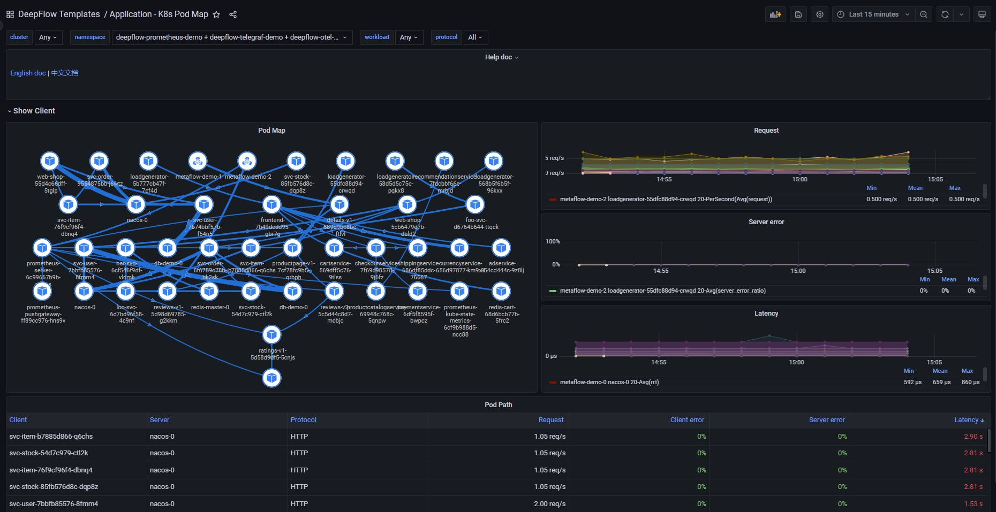Select redis-cart-68d6bcb77b-5frc2 pod node
Viewport: 996px width, 512px height.
501,291
